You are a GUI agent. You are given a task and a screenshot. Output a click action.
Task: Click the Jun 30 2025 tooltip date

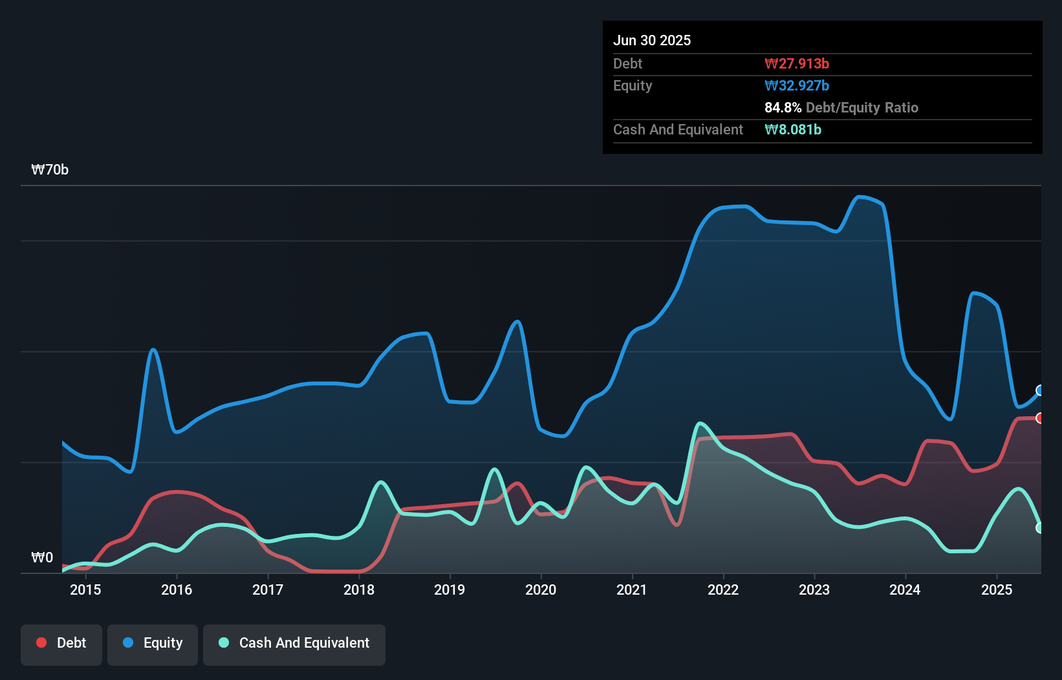(x=652, y=40)
